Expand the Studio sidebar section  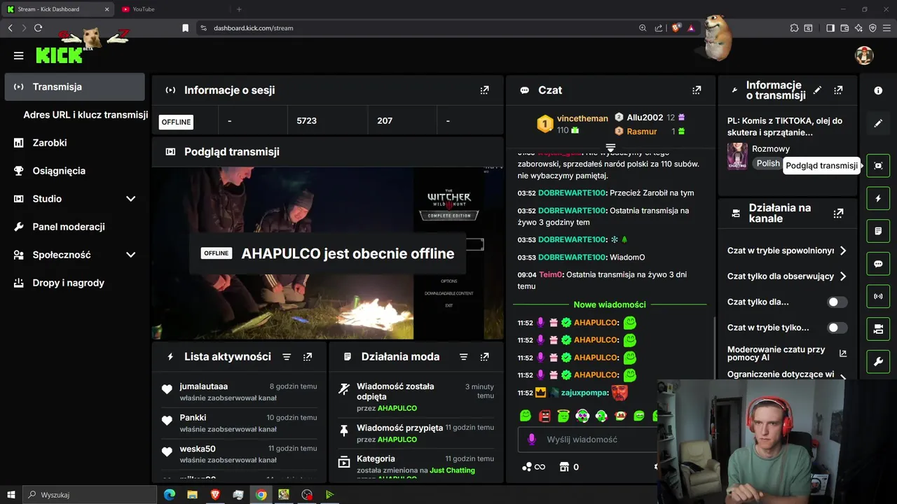click(130, 199)
